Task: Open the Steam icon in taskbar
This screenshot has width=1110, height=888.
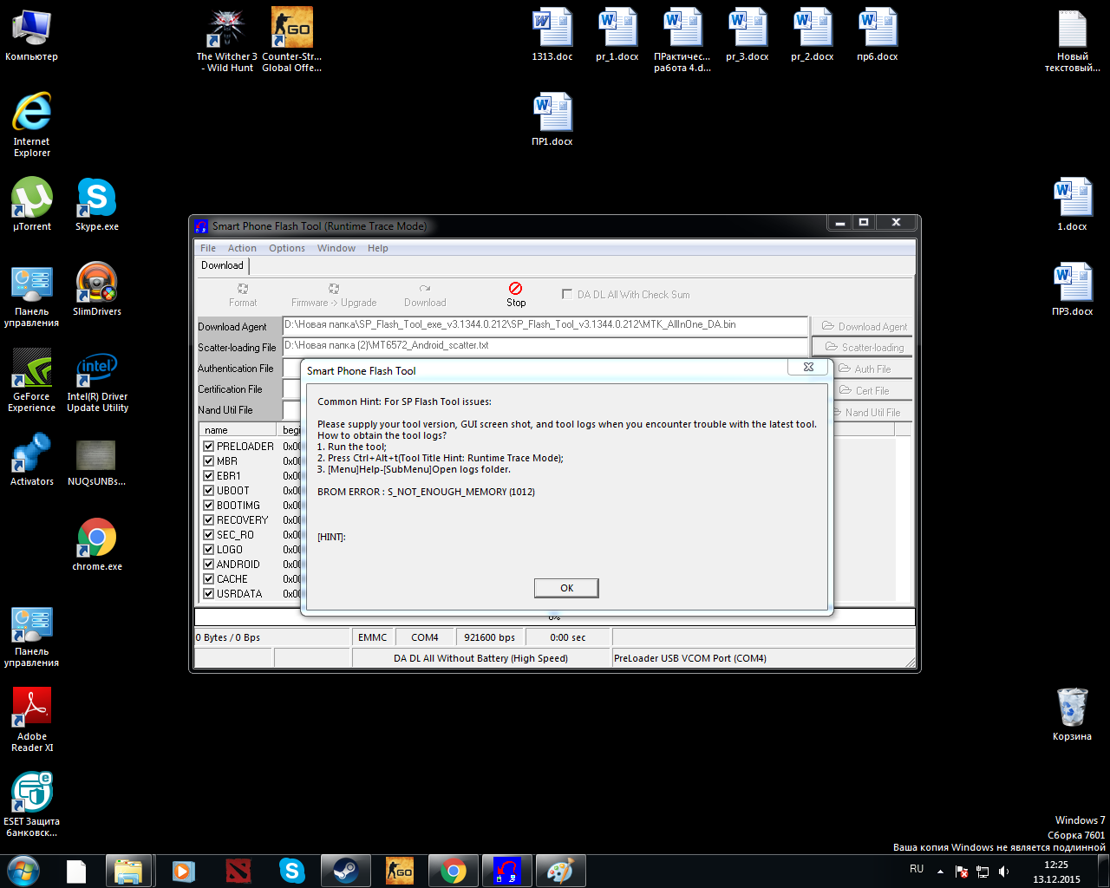Action: coord(346,870)
